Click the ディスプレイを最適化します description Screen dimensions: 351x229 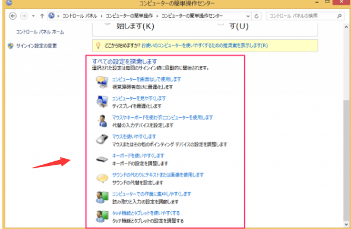[x=137, y=106]
